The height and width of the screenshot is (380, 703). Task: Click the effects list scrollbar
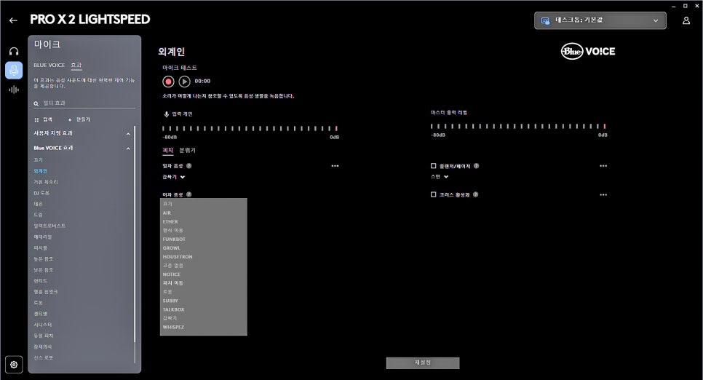tap(135, 233)
